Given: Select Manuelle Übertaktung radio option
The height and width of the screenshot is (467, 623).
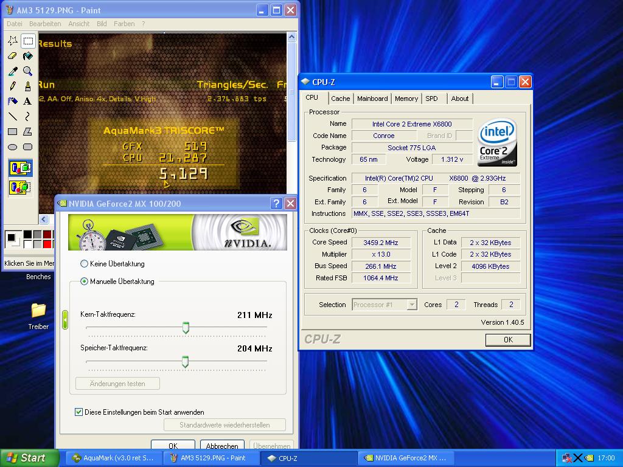Looking at the screenshot, I should (x=84, y=281).
